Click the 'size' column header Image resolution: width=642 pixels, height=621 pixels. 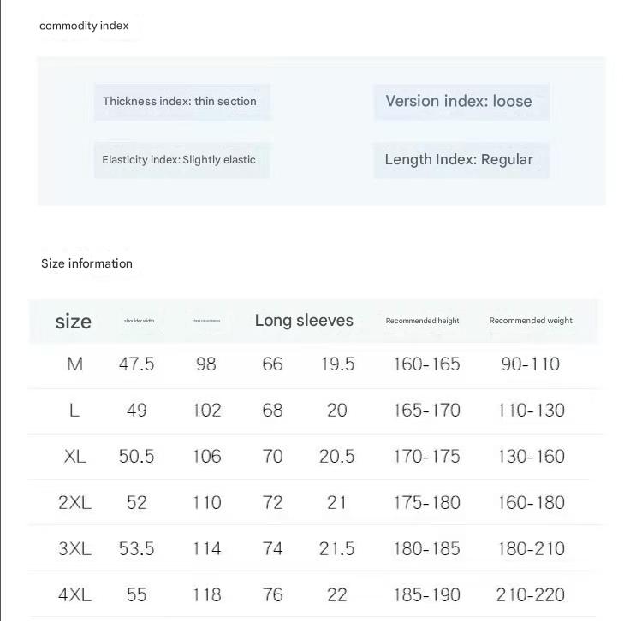pyautogui.click(x=74, y=322)
